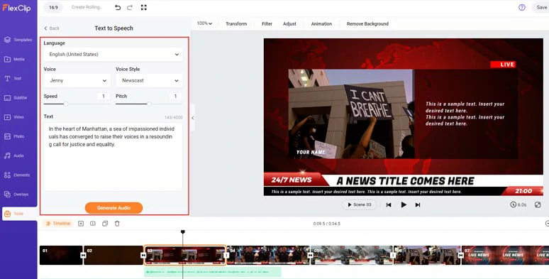This screenshot has width=549, height=279.
Task: Redo the last action
Action: [x=130, y=7]
